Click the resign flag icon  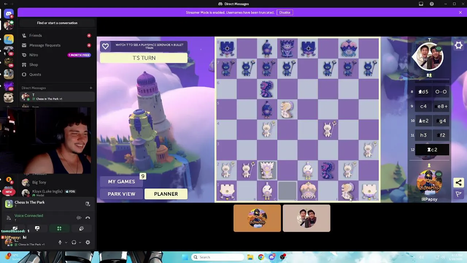pyautogui.click(x=459, y=194)
